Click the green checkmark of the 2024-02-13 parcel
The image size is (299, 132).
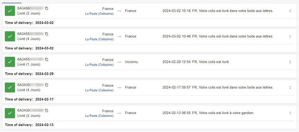tap(10, 113)
